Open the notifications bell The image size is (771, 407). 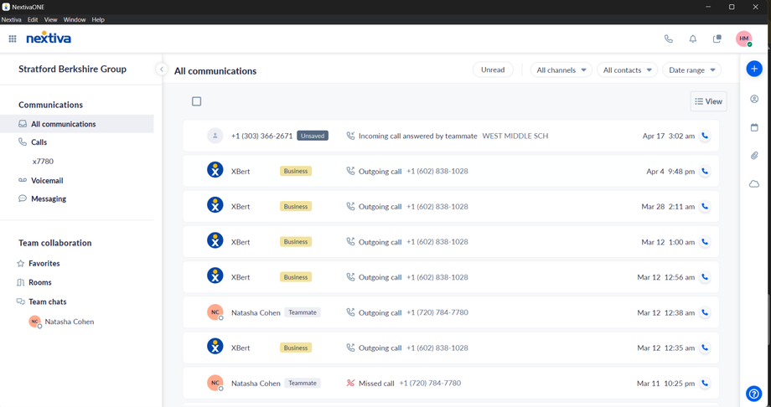click(x=692, y=39)
